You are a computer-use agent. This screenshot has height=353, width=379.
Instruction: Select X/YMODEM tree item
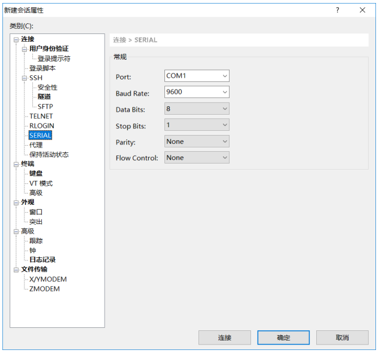point(48,279)
